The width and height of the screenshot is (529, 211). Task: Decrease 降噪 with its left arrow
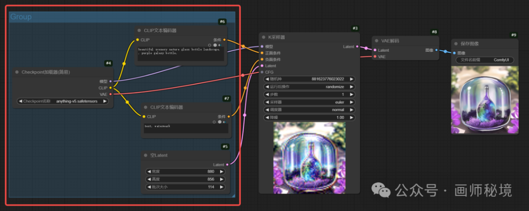tap(267, 117)
